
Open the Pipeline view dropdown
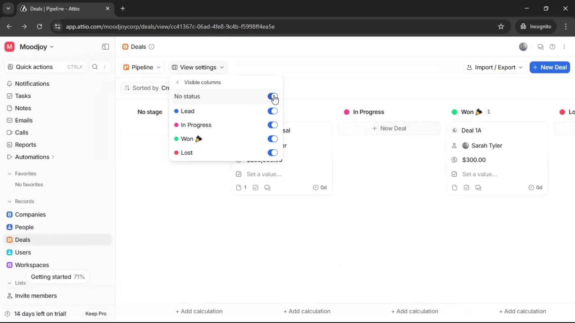pos(142,67)
